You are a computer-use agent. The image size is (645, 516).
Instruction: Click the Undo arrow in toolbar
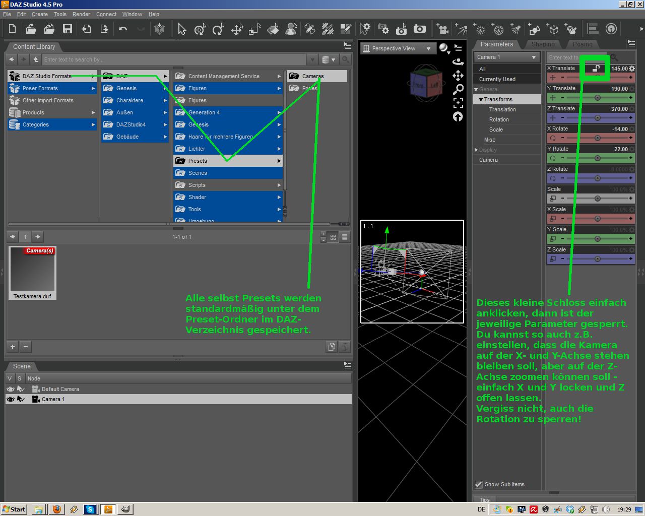pos(123,29)
